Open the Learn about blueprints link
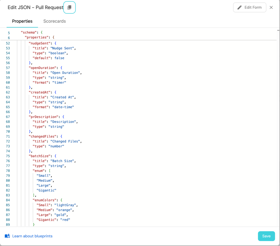Screen dimensions: 280x246 click(32, 236)
